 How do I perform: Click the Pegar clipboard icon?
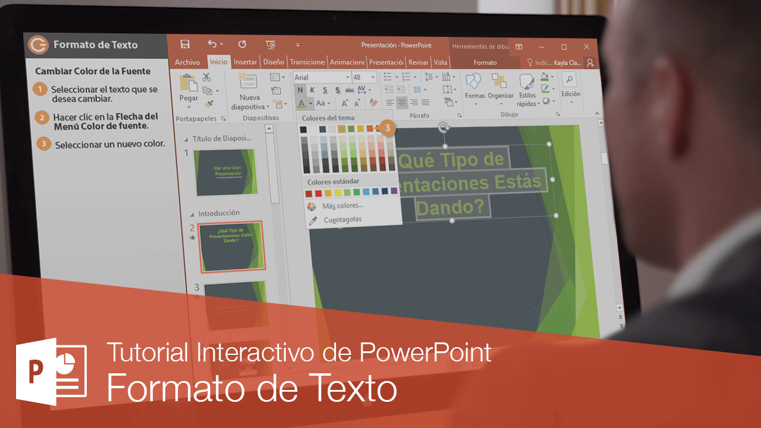188,84
